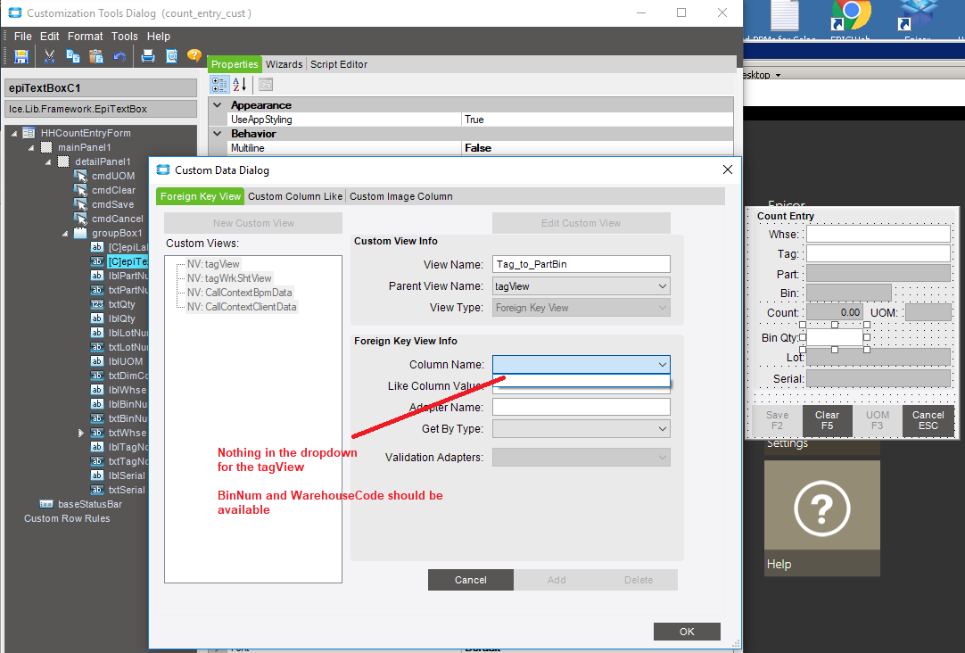The image size is (965, 653).
Task: Open the empty Column Name dropdown
Action: coord(662,365)
